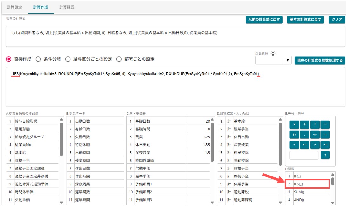Screen dimensions: 346x206
Task: Click scroll down arrow of F:関数 list
Action: [x=333, y=203]
